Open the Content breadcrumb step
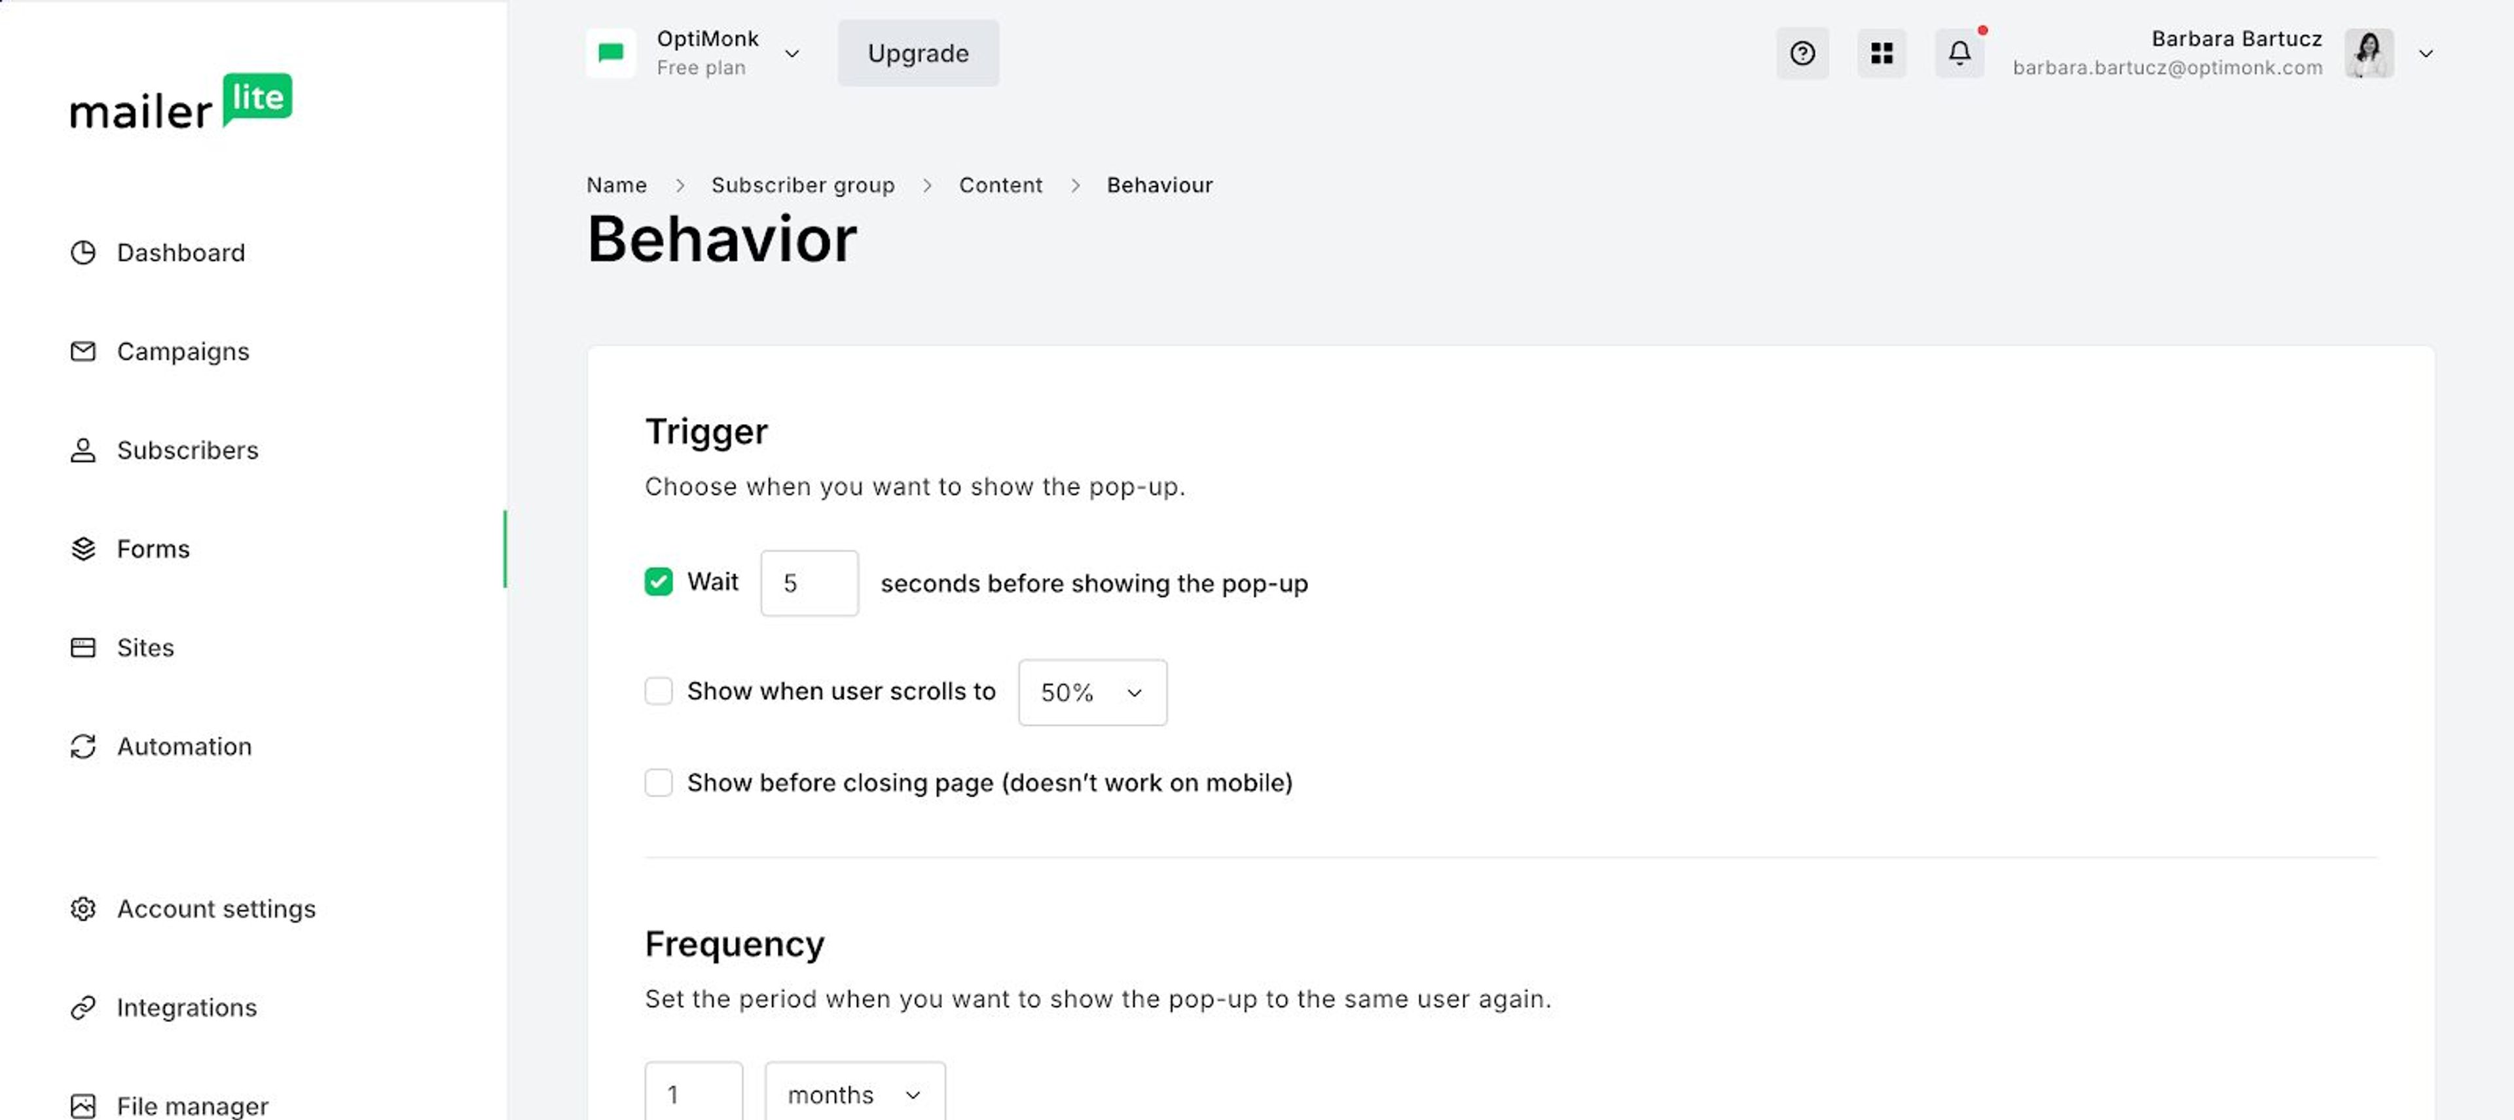Viewport: 2514px width, 1120px height. click(x=1000, y=185)
